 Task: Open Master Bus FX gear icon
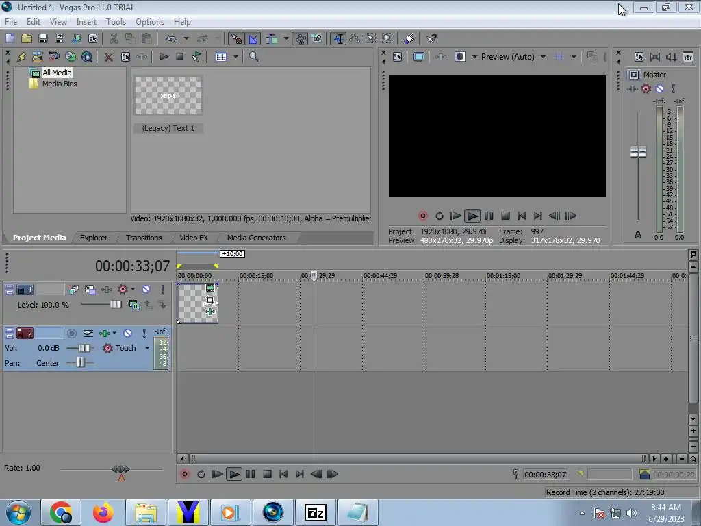pos(646,88)
